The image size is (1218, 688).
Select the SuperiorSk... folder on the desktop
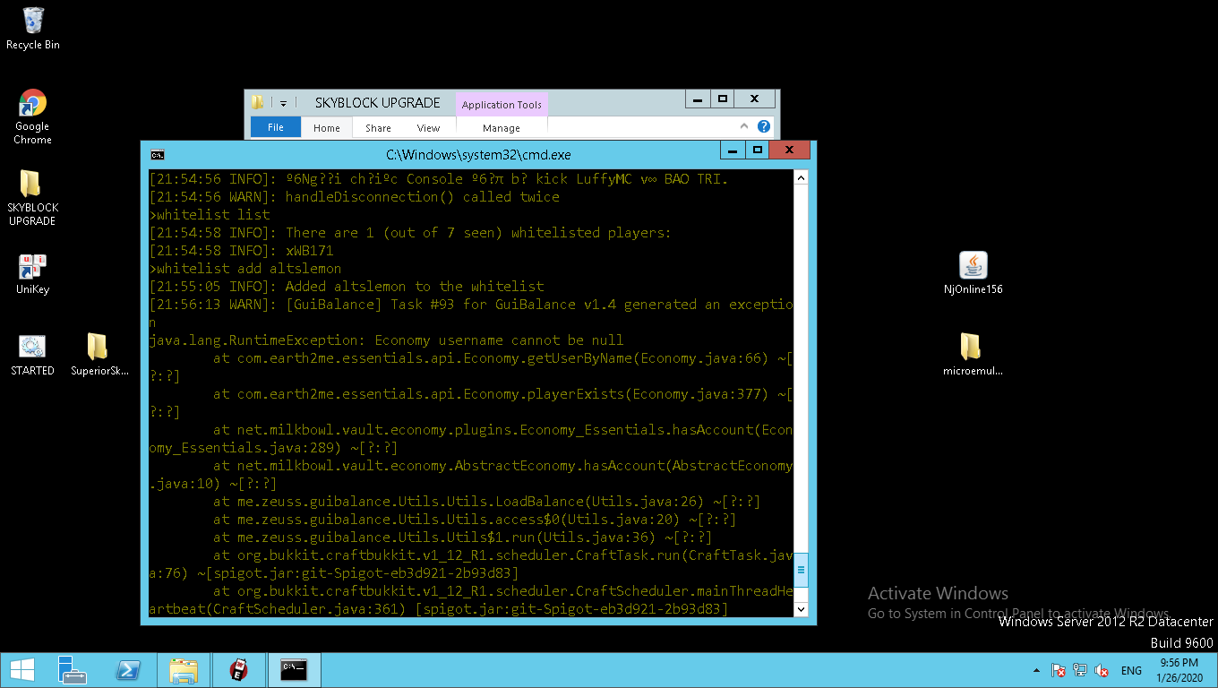[x=99, y=355]
